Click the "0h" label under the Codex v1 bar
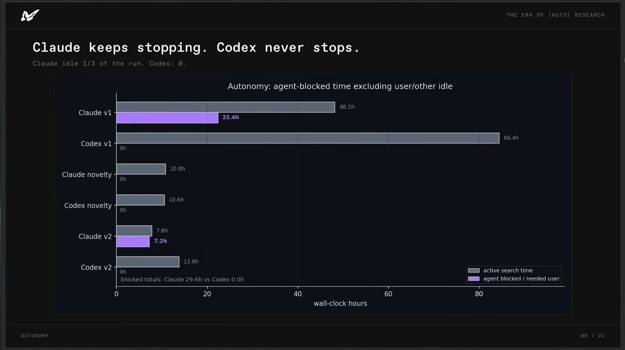 (x=123, y=148)
